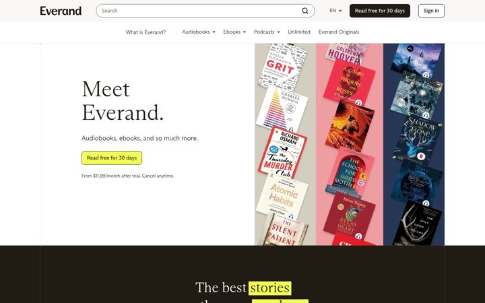Open the Unlimited nav item

click(x=299, y=32)
